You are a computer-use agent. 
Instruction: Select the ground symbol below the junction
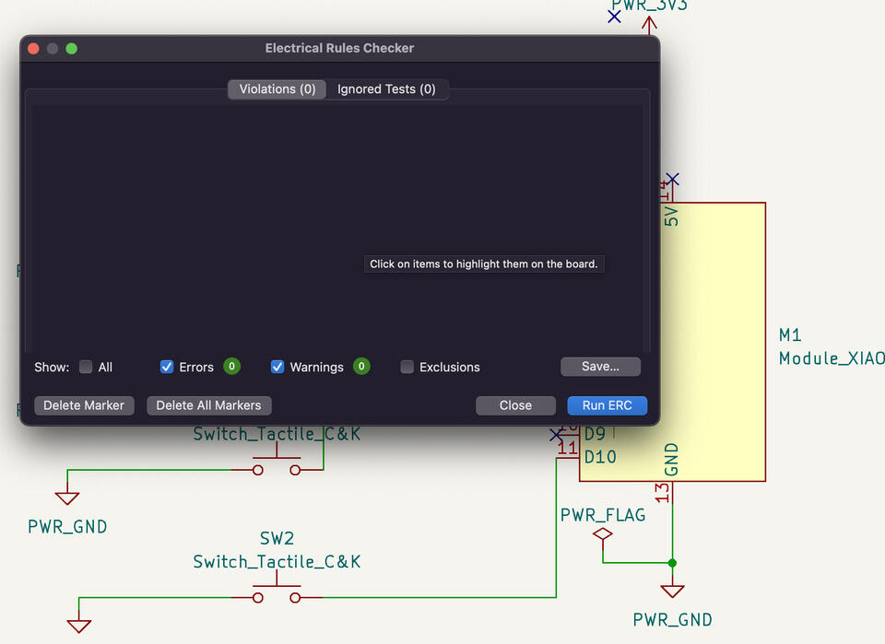(x=672, y=591)
